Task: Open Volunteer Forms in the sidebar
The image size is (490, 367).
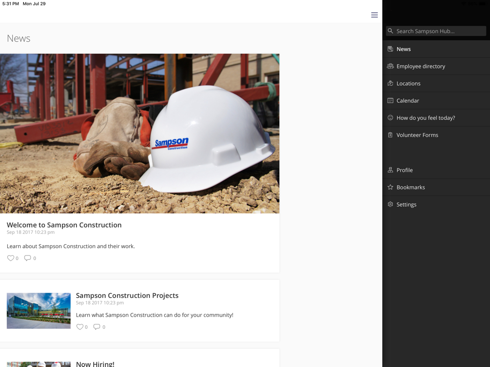Action: point(436,135)
